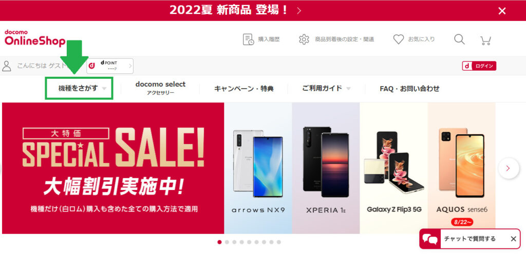
Task: Select キャンペーン・特典 menu item
Action: [x=244, y=89]
